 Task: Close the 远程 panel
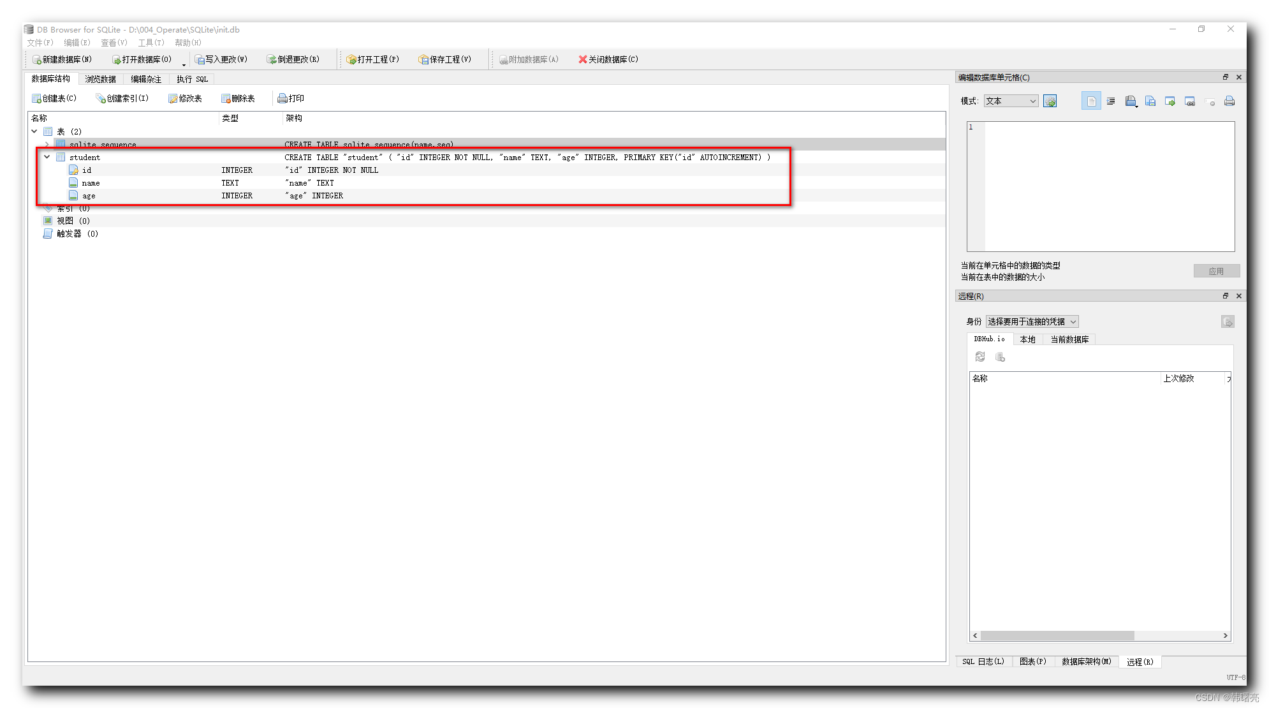(x=1239, y=296)
